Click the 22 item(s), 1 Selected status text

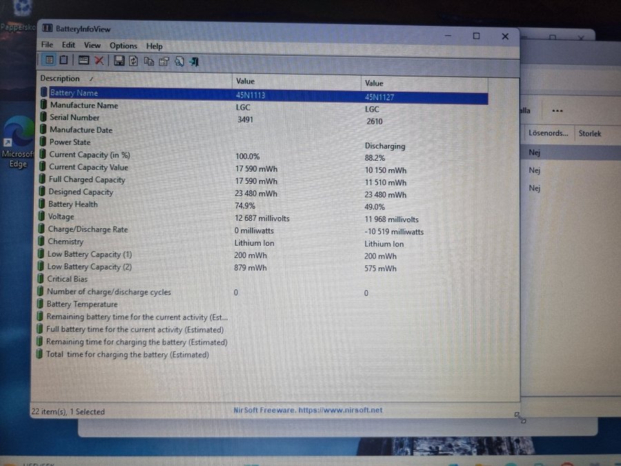tap(68, 411)
